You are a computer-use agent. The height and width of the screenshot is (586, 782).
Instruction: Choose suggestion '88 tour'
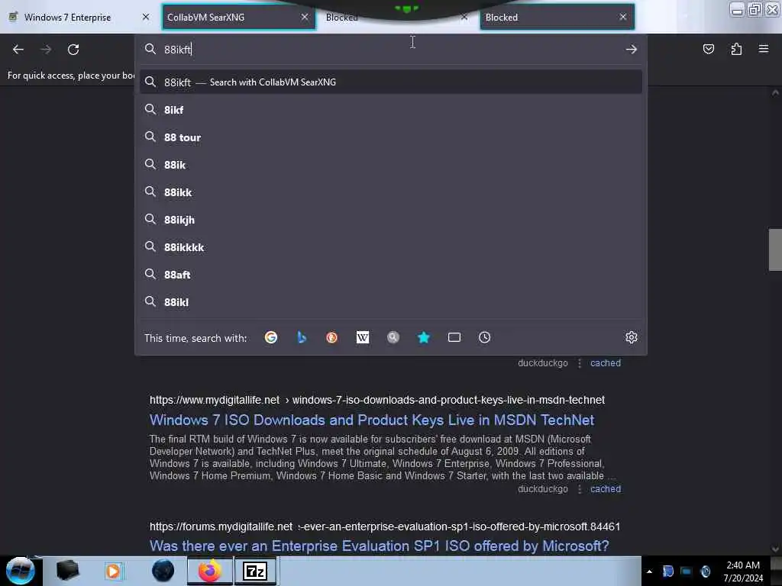tap(390, 137)
